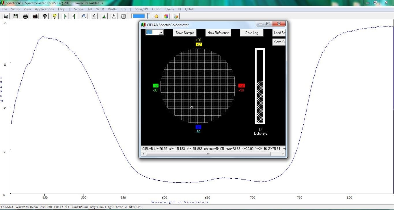Switch to %T:R mode
Image resolution: width=394 pixels, height=210 pixels.
[x=100, y=9]
